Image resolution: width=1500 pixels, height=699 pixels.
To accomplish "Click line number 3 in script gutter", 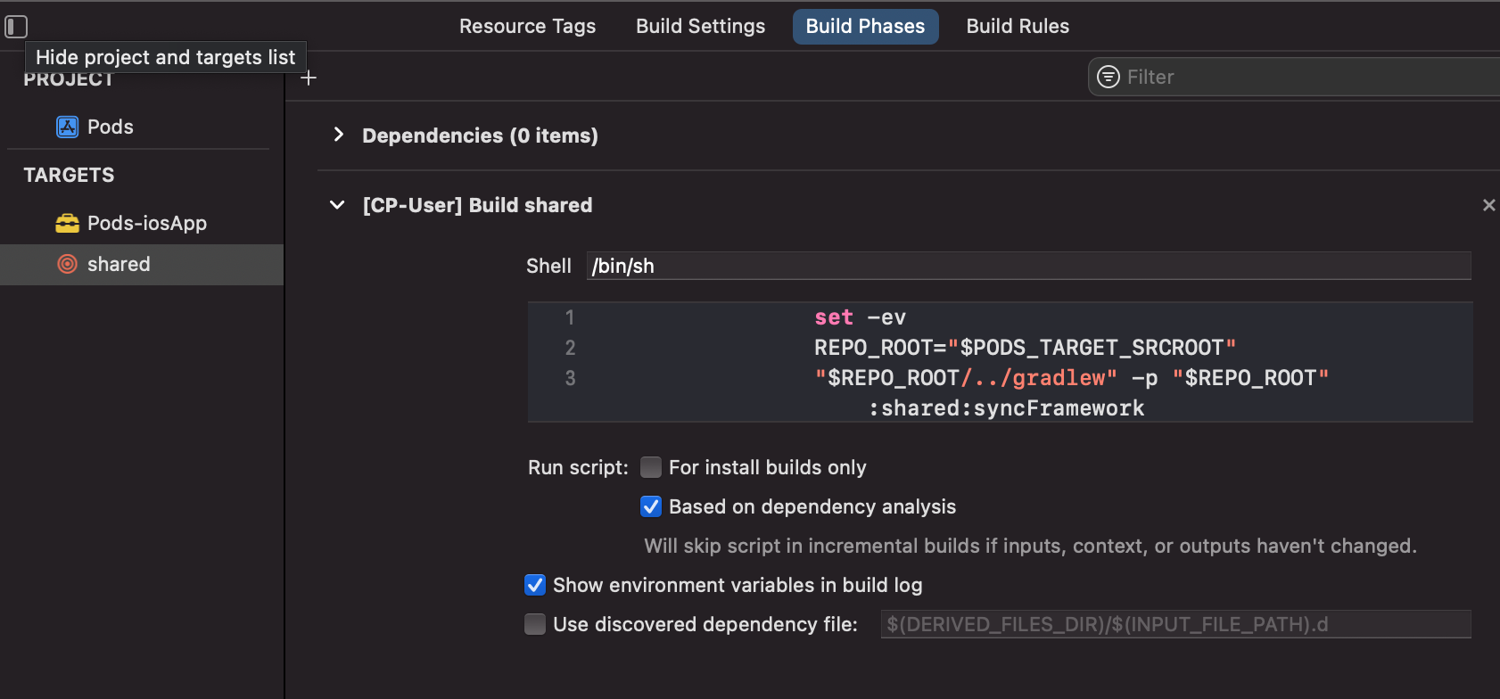I will 570,378.
